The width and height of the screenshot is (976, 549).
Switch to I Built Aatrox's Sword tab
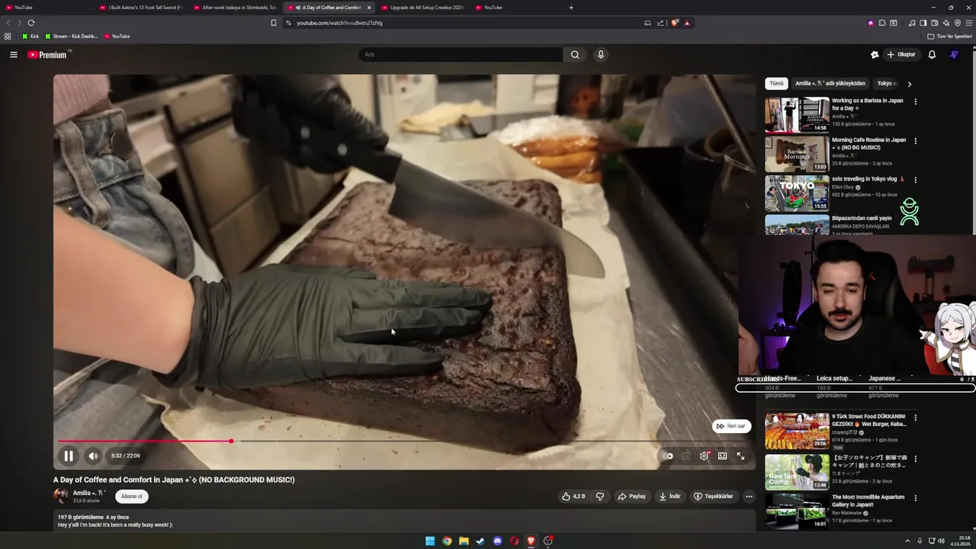point(141,8)
